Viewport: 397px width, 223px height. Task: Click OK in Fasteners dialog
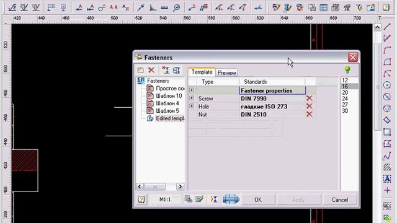click(258, 199)
